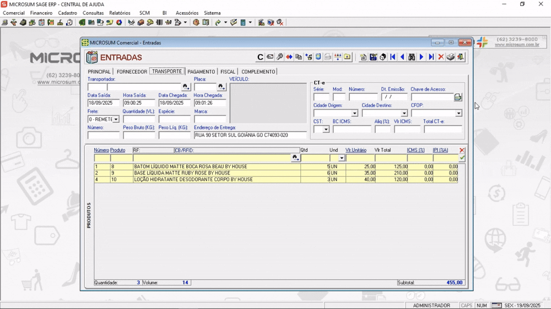Go to the next record
Image resolution: width=551 pixels, height=309 pixels.
(422, 57)
